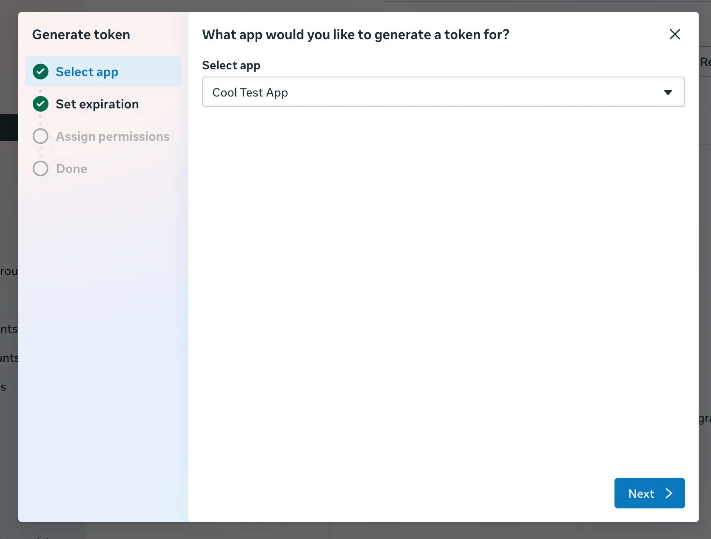Click the Next button

649,493
